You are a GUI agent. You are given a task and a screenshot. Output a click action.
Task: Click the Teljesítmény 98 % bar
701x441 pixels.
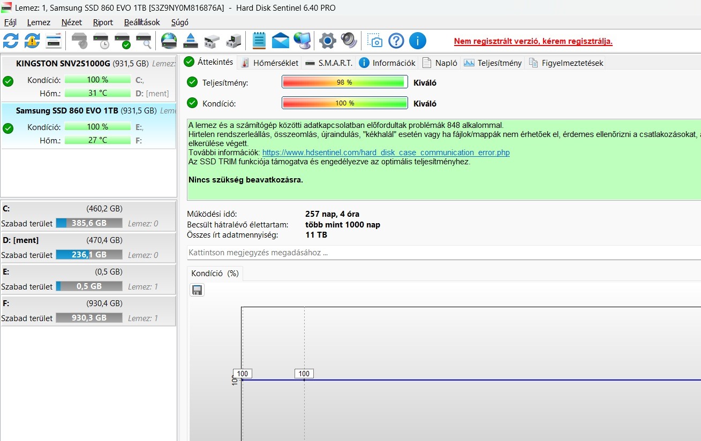(x=344, y=82)
